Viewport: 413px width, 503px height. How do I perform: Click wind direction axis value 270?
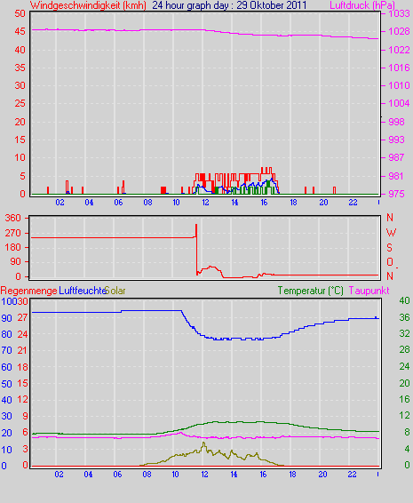(x=12, y=233)
